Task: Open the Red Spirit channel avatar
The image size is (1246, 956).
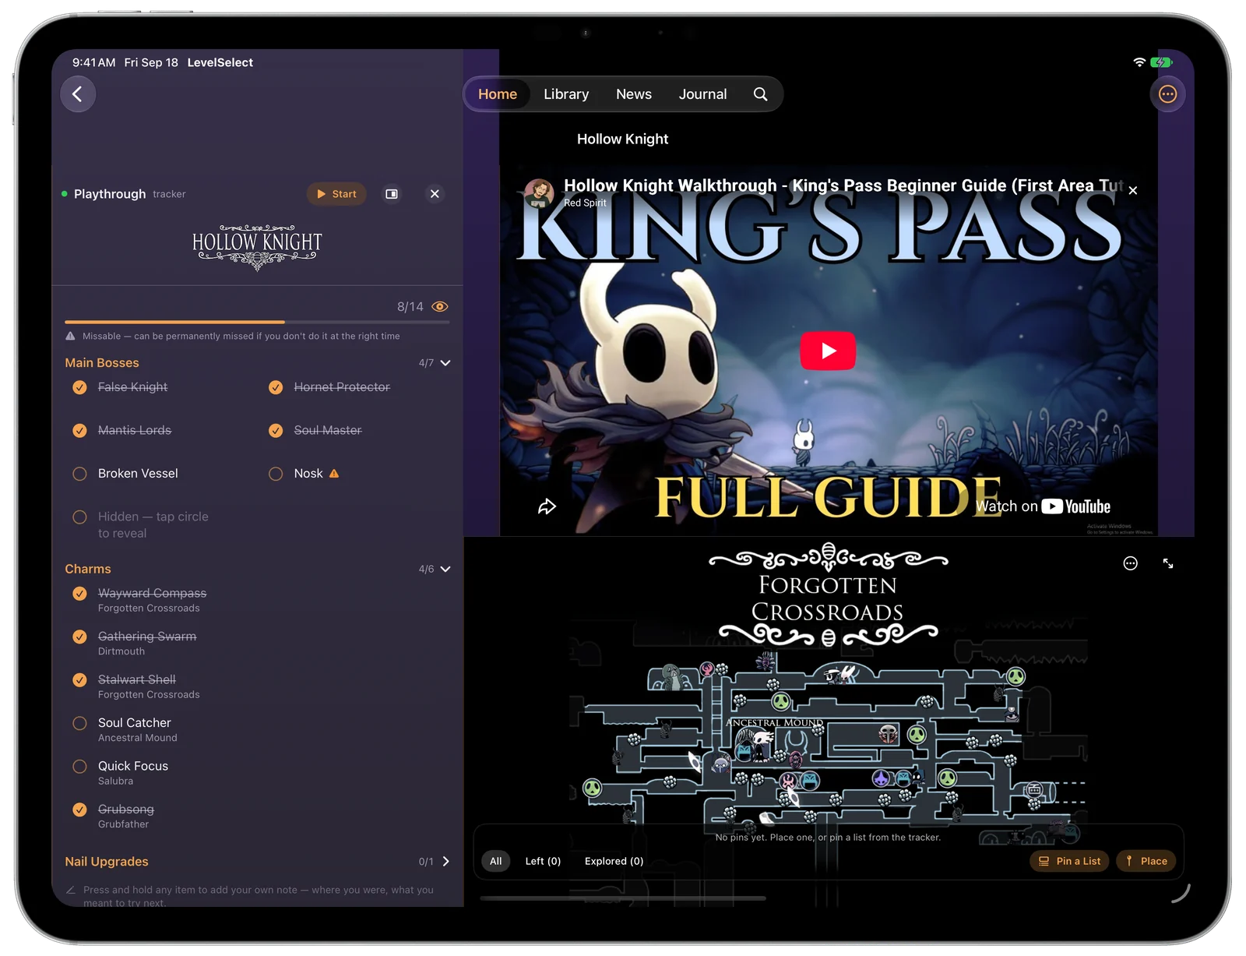Action: tap(539, 192)
